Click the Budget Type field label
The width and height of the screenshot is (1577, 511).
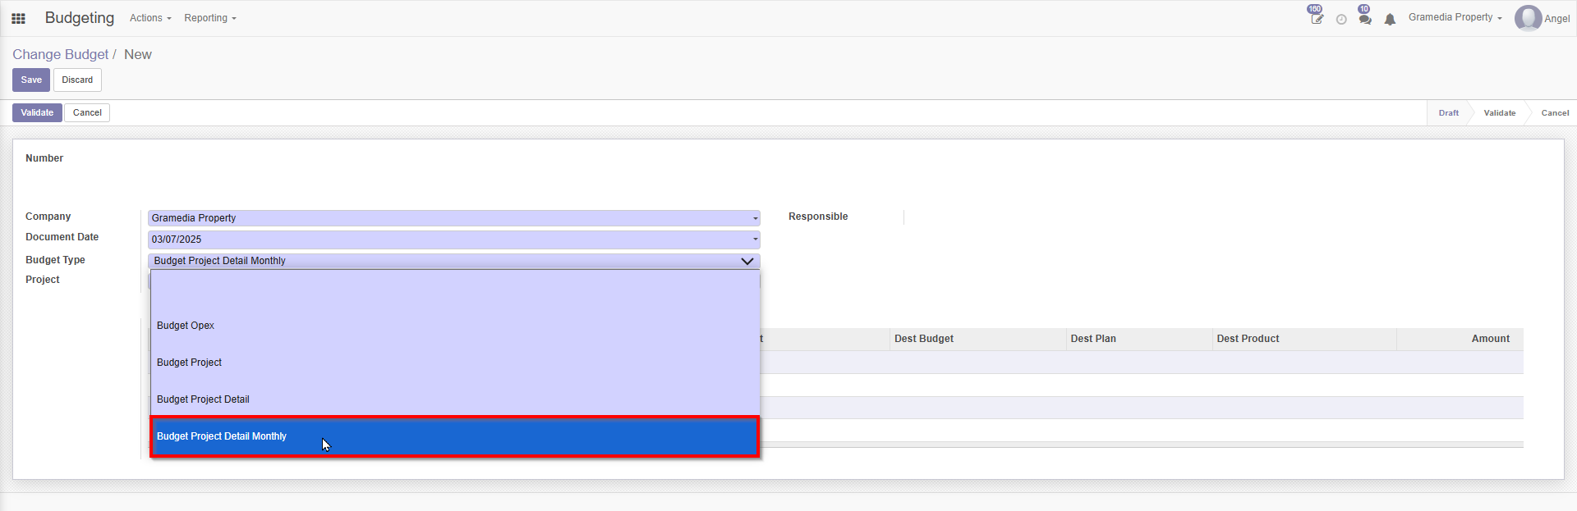[x=55, y=260]
